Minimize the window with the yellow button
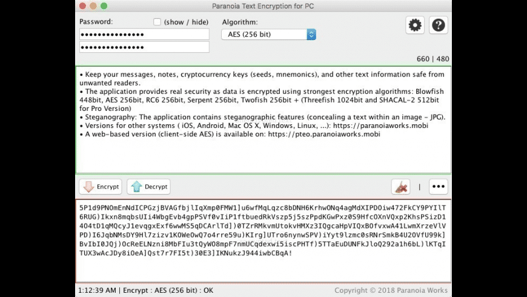The height and width of the screenshot is (297, 527). pyautogui.click(x=93, y=6)
